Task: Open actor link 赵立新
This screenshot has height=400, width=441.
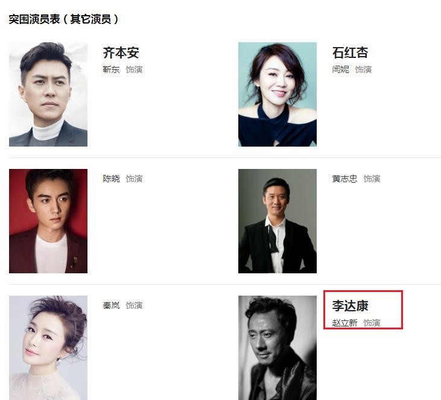Action: [x=344, y=322]
